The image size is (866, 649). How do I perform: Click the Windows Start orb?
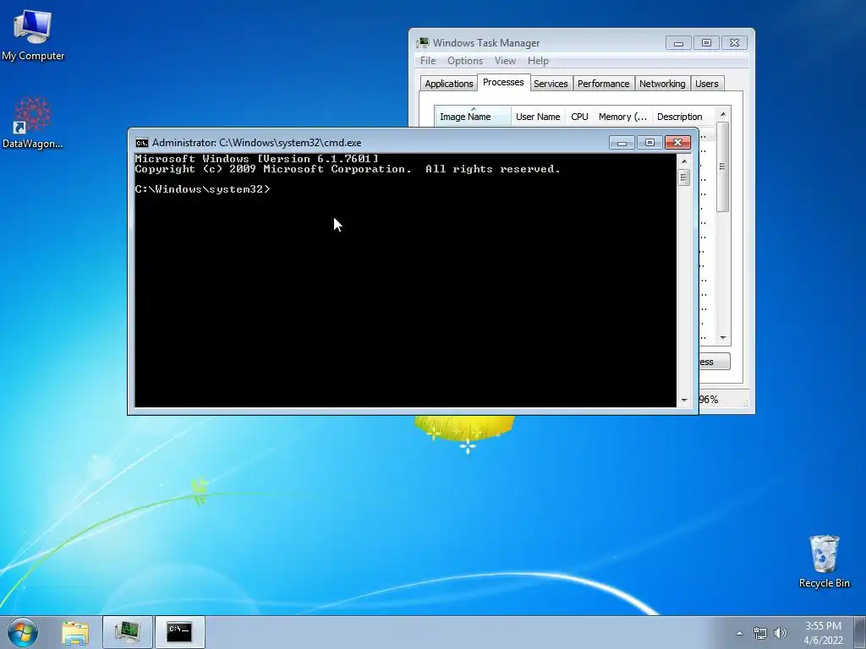tap(23, 632)
